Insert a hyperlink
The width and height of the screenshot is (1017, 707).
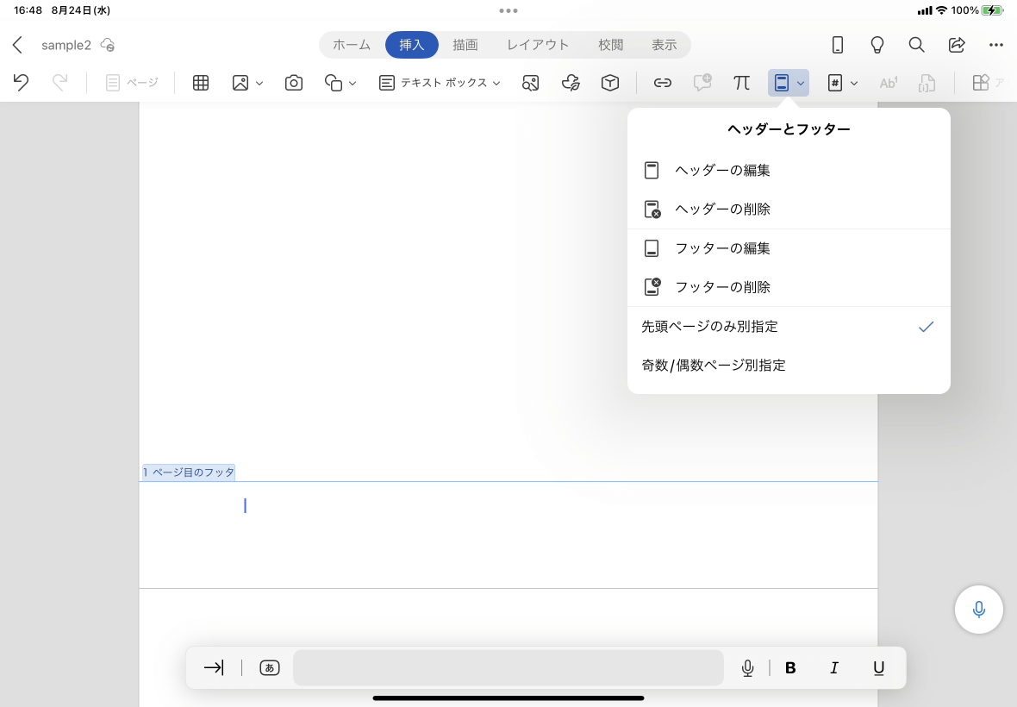click(662, 83)
